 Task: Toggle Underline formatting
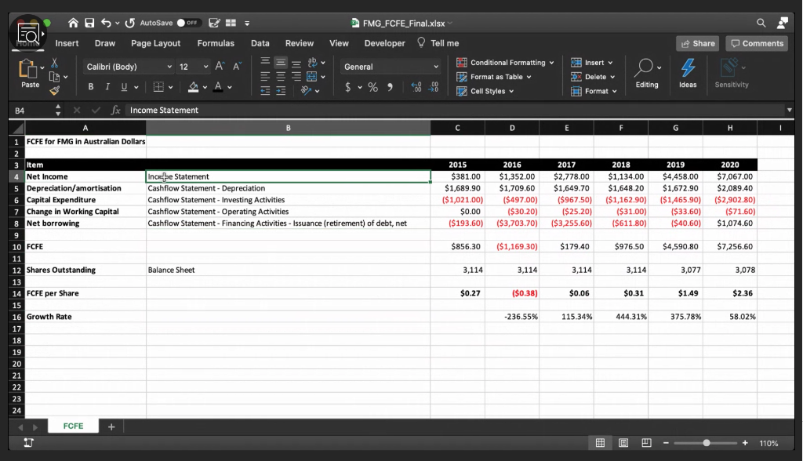[124, 87]
